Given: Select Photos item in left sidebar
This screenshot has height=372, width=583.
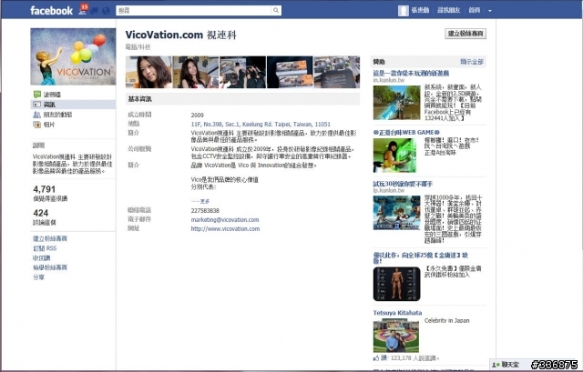Looking at the screenshot, I should [x=73, y=125].
